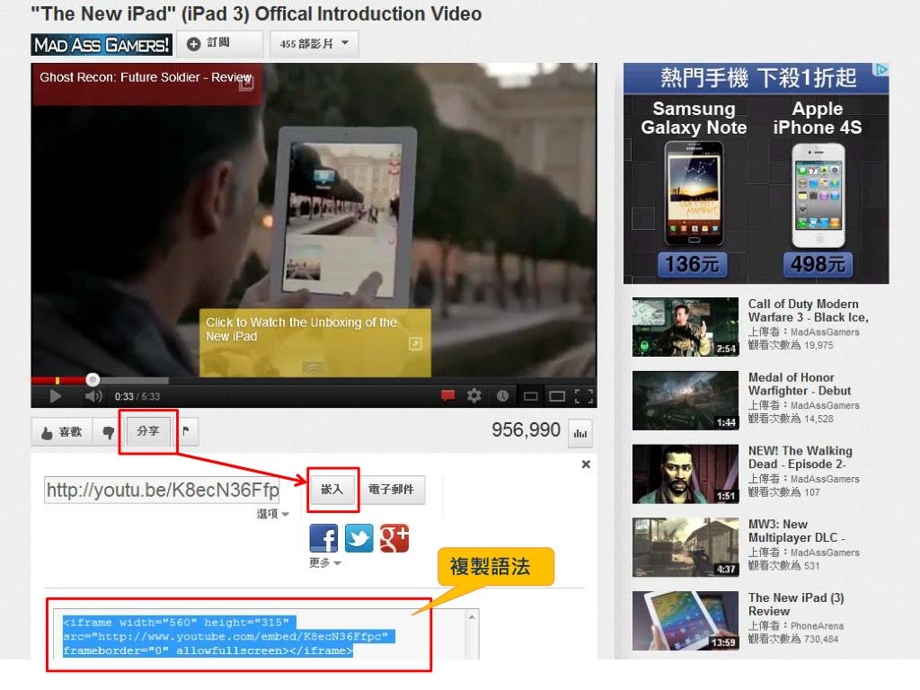
Task: Open The New iPad (3) Review thumbnail
Action: pos(686,621)
